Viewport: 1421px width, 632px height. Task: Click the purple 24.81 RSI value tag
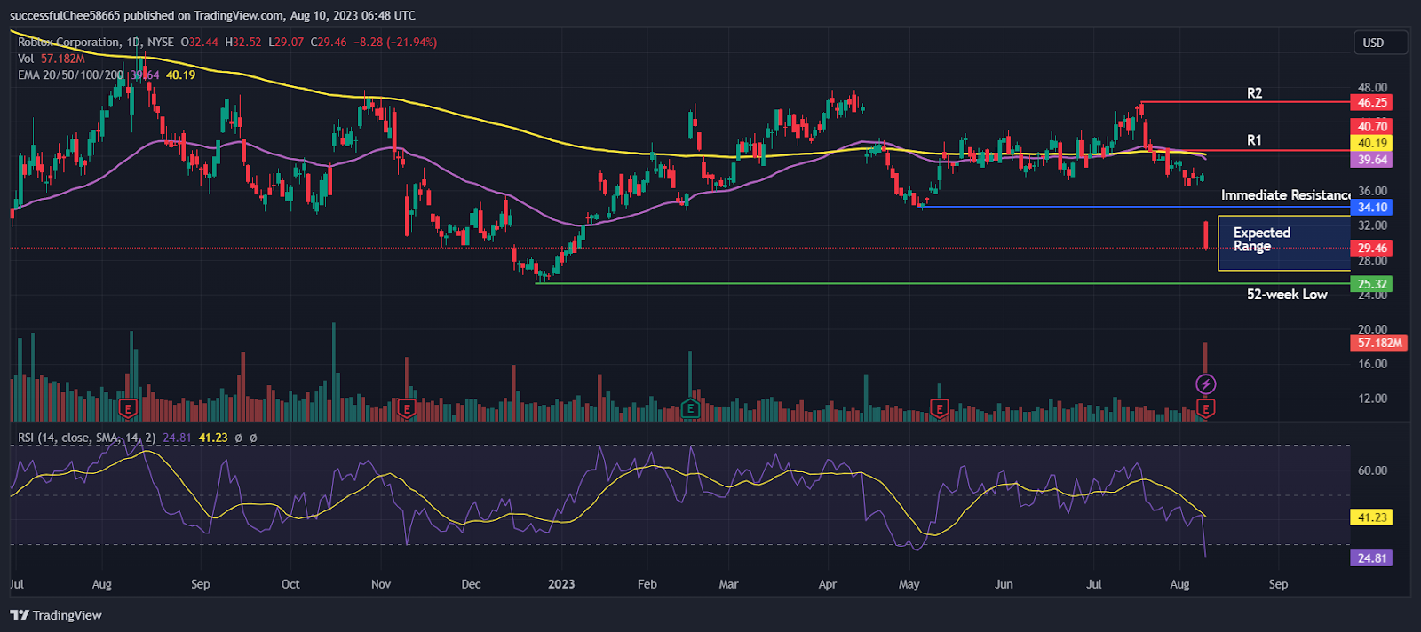[x=1372, y=558]
